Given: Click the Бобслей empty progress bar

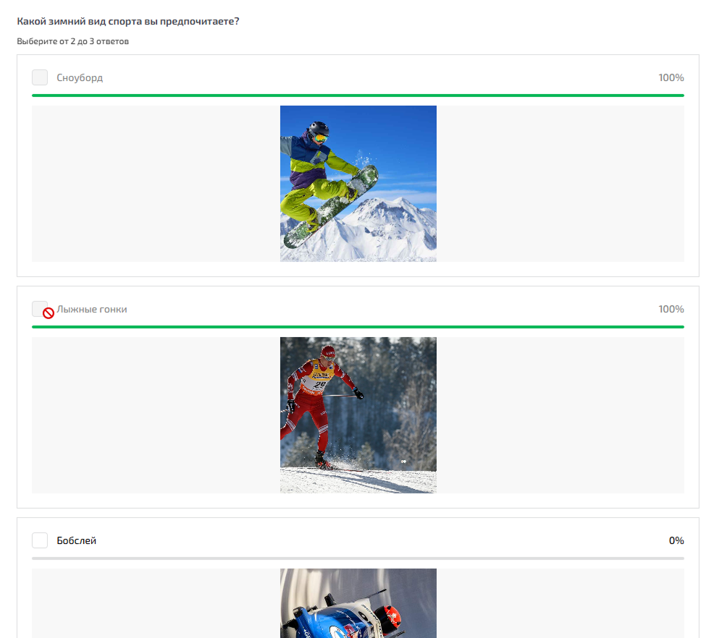Looking at the screenshot, I should [x=358, y=558].
